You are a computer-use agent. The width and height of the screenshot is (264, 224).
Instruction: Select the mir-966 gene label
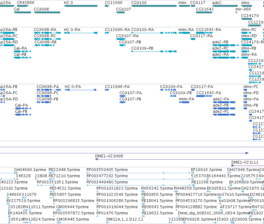(x=243, y=9)
